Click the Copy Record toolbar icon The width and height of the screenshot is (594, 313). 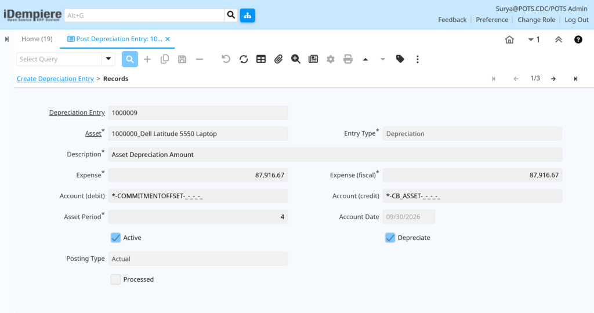(x=164, y=59)
